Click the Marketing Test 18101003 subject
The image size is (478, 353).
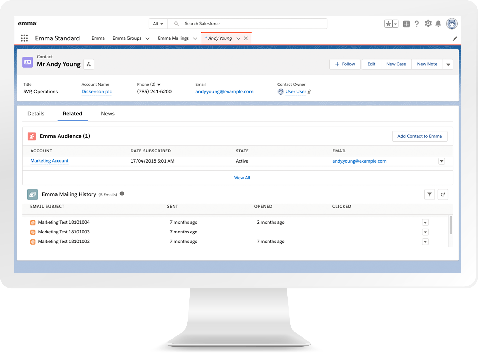click(64, 232)
